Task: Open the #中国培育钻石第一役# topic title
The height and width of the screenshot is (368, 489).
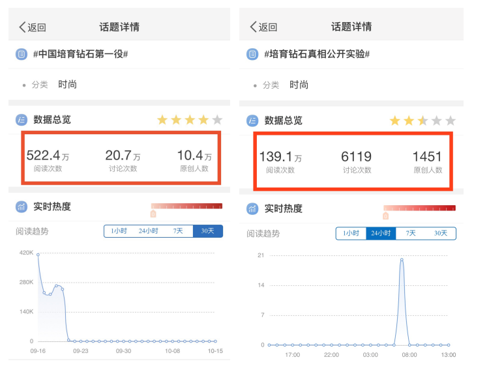Action: (80, 54)
